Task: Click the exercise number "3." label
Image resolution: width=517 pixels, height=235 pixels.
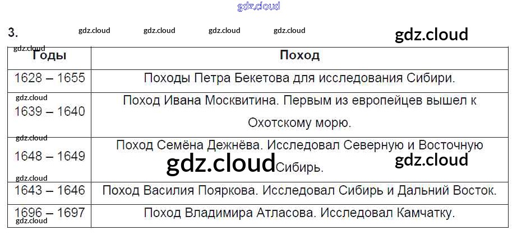Action: pyautogui.click(x=13, y=32)
